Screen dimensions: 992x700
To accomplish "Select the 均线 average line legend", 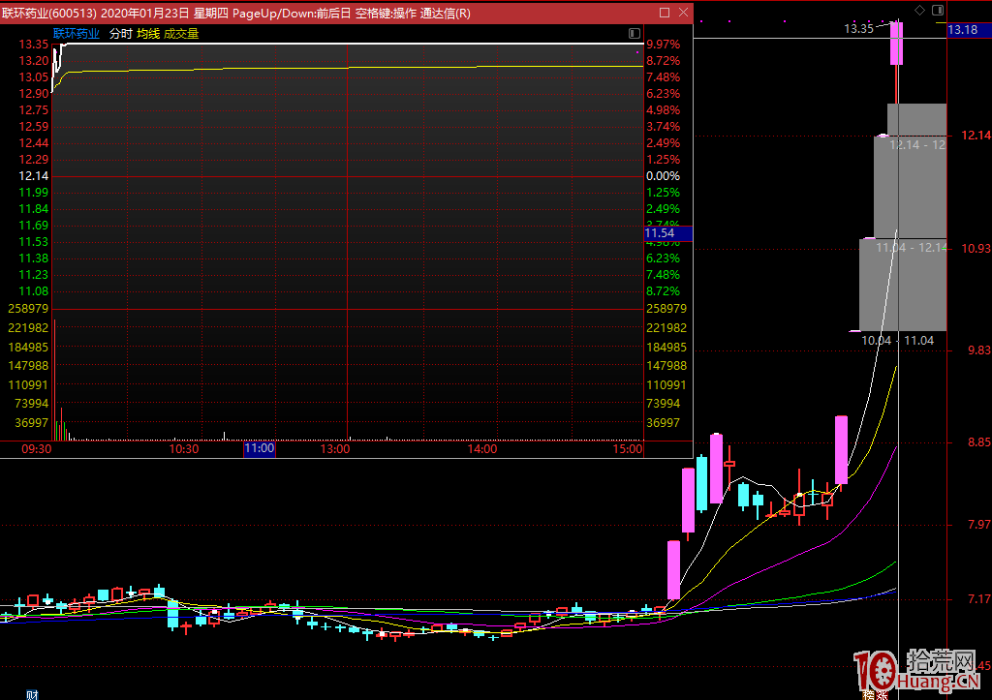I will click(147, 33).
